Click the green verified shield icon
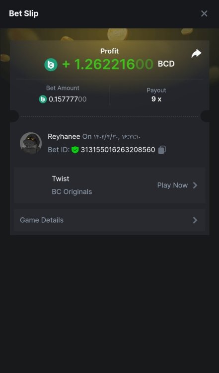219x373 pixels. (x=75, y=150)
